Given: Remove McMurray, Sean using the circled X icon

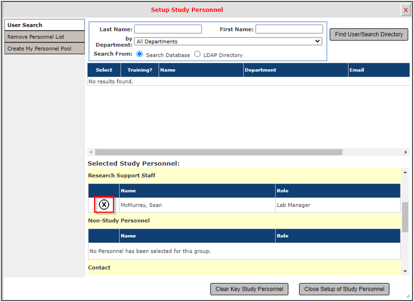Looking at the screenshot, I should (104, 204).
